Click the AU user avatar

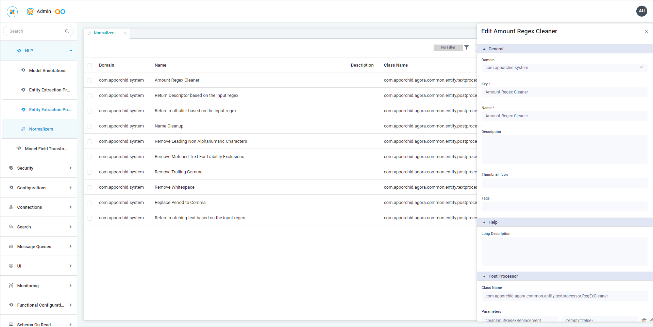click(x=641, y=11)
